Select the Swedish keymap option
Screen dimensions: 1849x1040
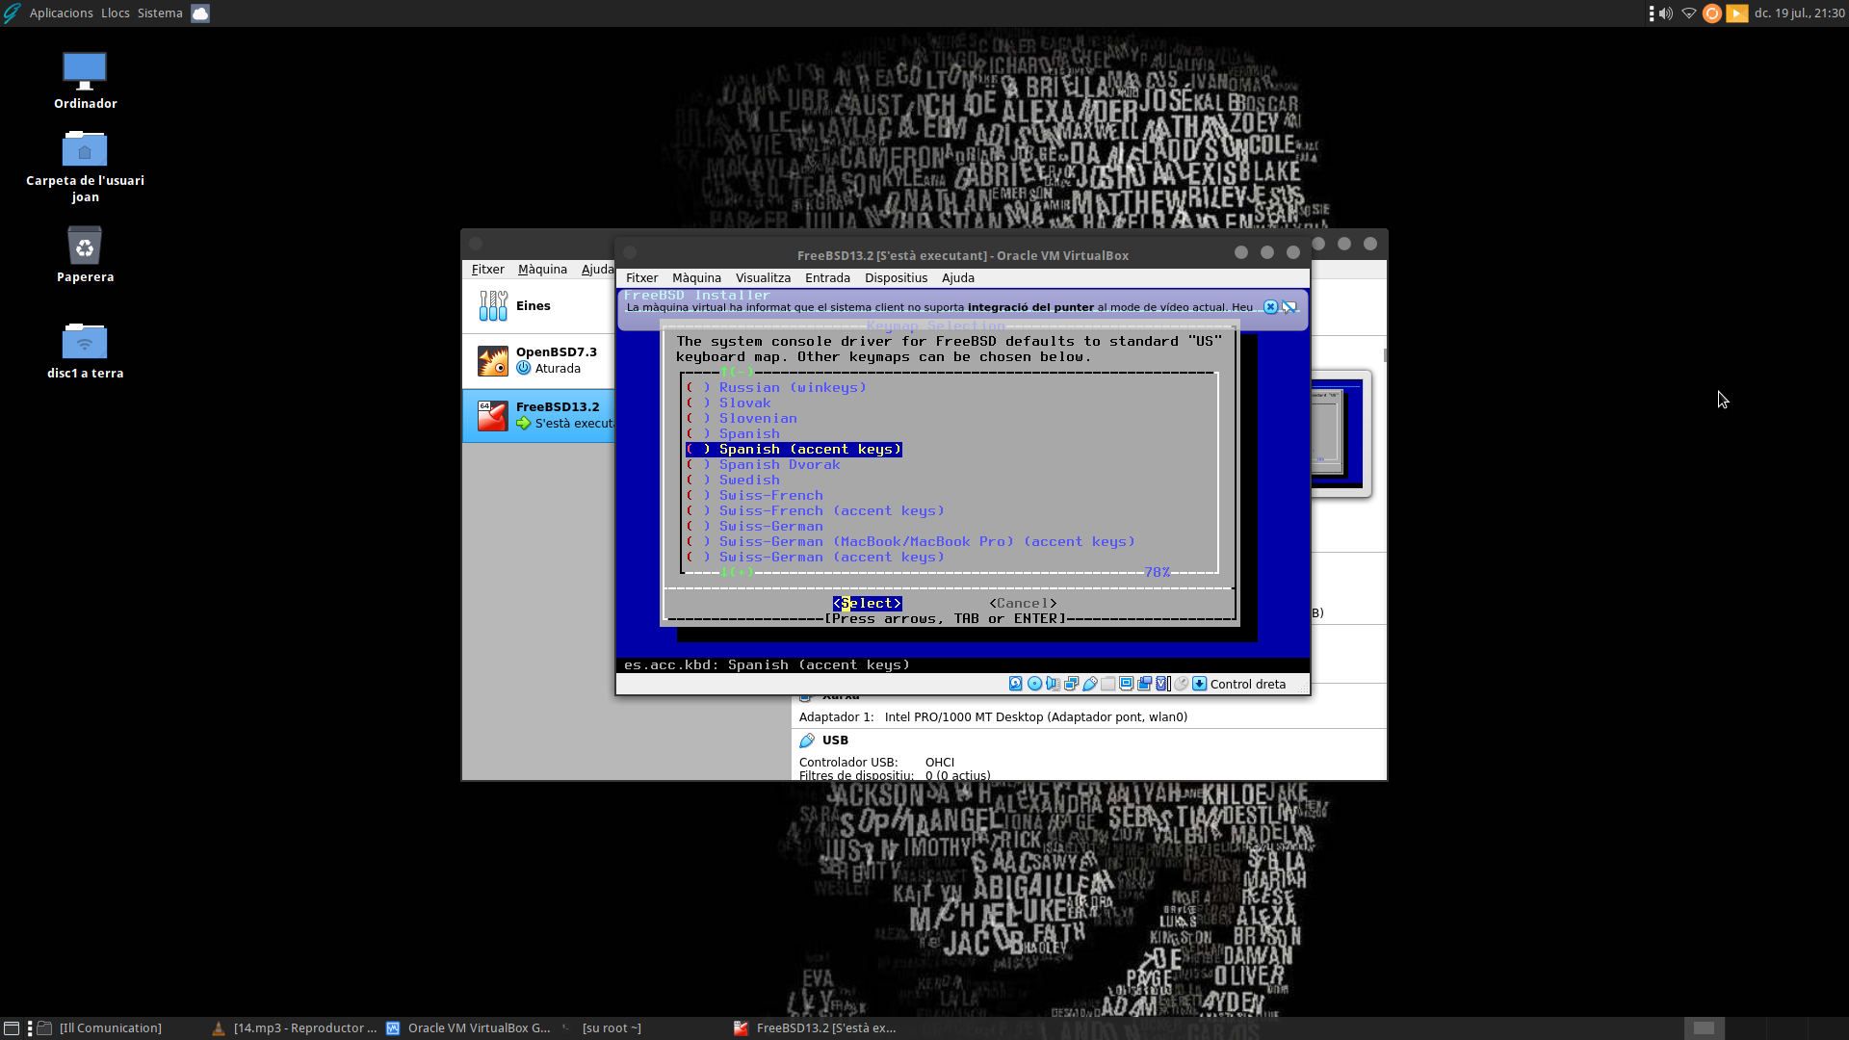733,481
